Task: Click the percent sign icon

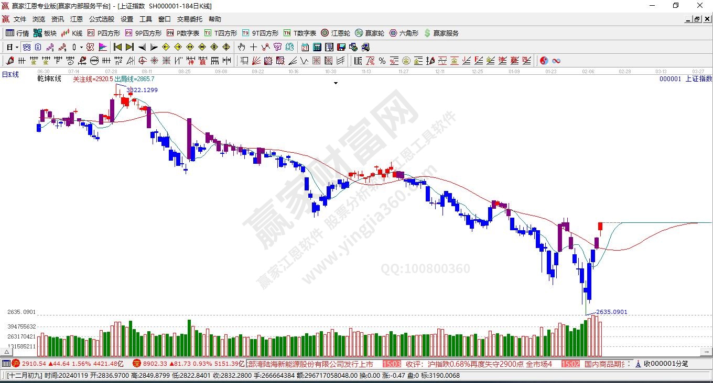Action: click(x=382, y=61)
